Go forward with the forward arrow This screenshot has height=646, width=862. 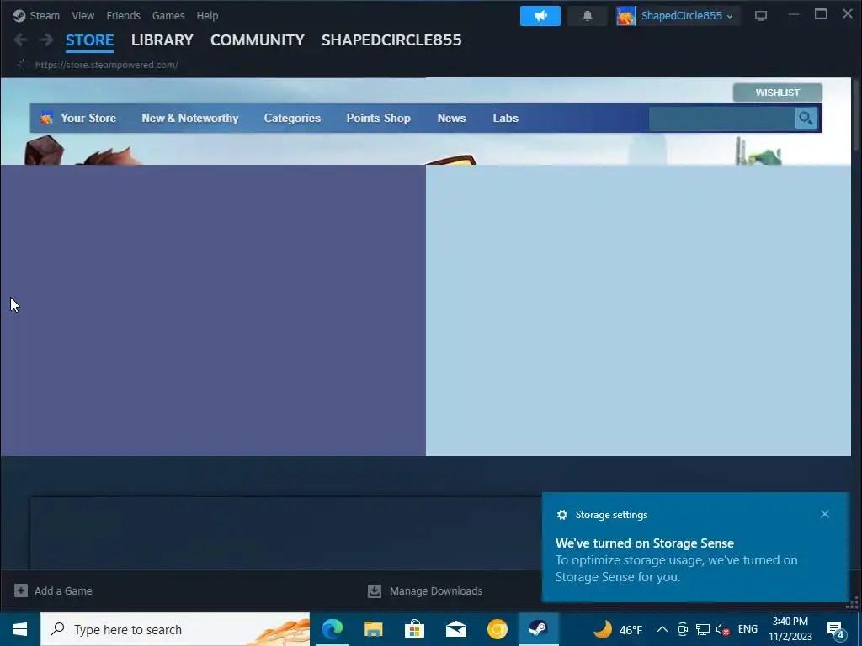47,40
